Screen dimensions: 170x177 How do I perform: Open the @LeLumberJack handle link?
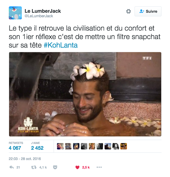[39, 16]
